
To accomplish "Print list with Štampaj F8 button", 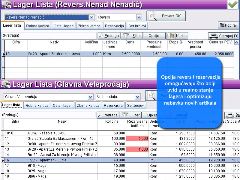I will pos(223,36).
